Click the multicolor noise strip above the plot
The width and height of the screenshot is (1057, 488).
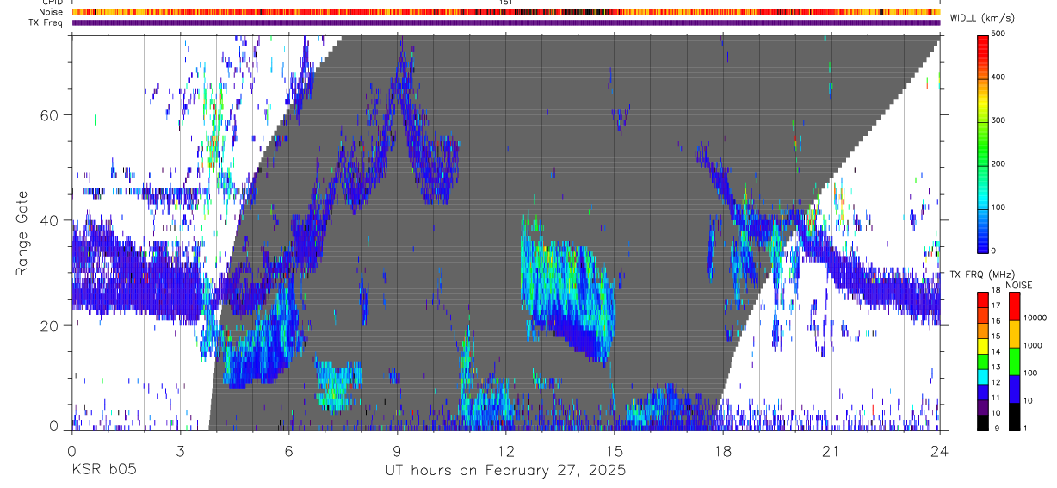point(505,12)
